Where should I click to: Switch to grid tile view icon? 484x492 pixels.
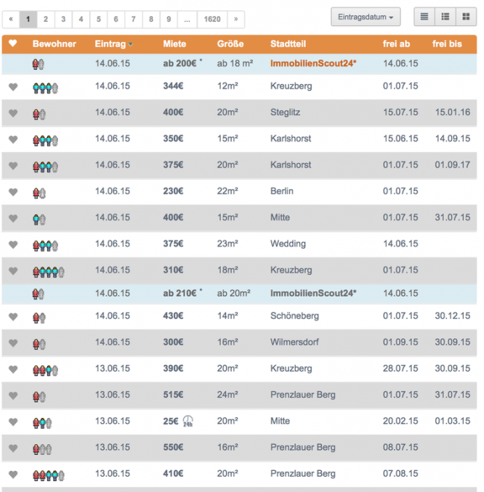pyautogui.click(x=466, y=17)
